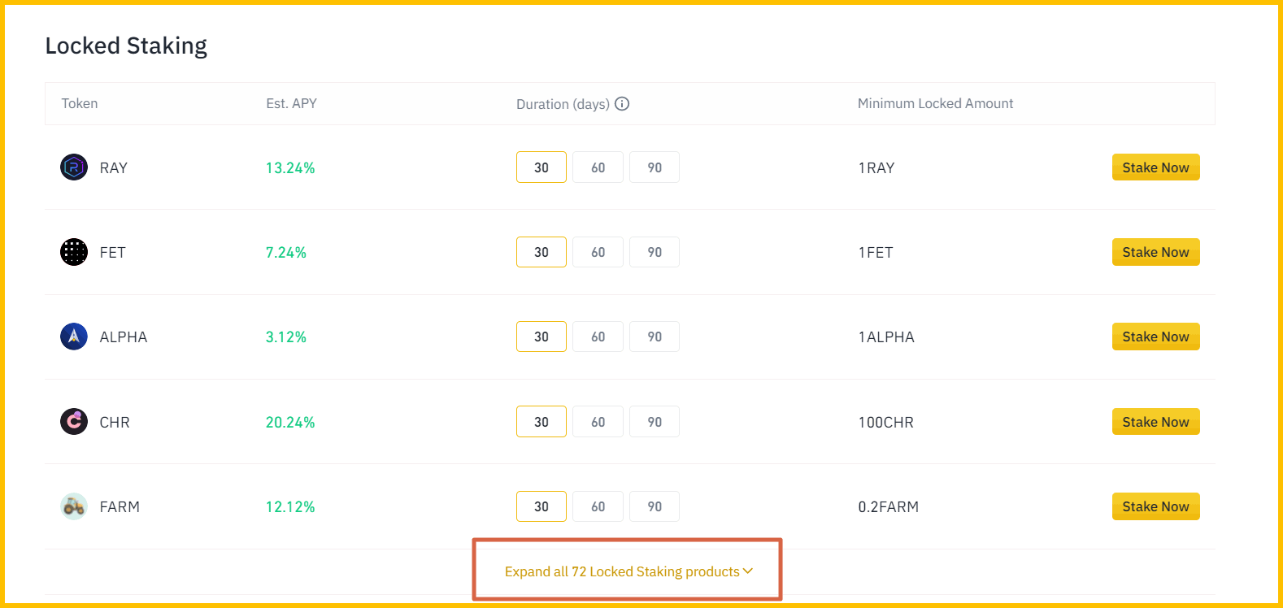
Task: Click the ALPHA token icon
Action: pos(73,337)
